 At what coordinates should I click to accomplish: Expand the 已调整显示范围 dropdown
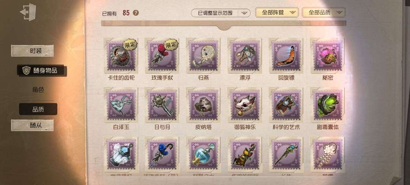pyautogui.click(x=221, y=13)
